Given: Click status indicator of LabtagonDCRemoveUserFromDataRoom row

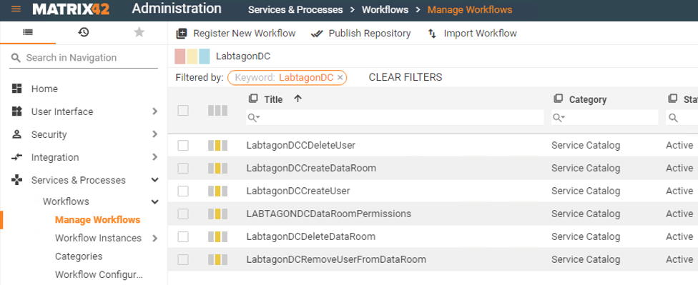Looking at the screenshot, I should pyautogui.click(x=217, y=260).
